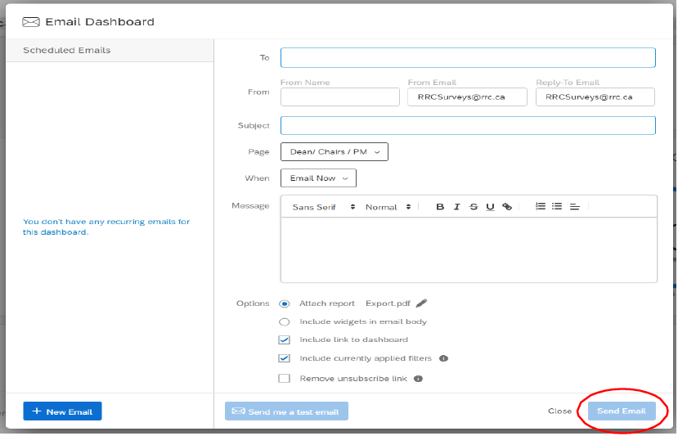Apply italic formatting to message text
This screenshot has width=678, height=436.
click(456, 207)
